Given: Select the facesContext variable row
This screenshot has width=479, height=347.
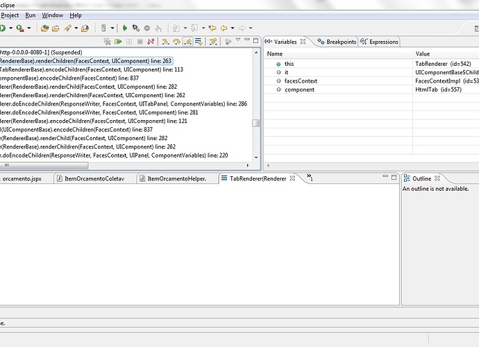Looking at the screenshot, I should pyautogui.click(x=301, y=81).
